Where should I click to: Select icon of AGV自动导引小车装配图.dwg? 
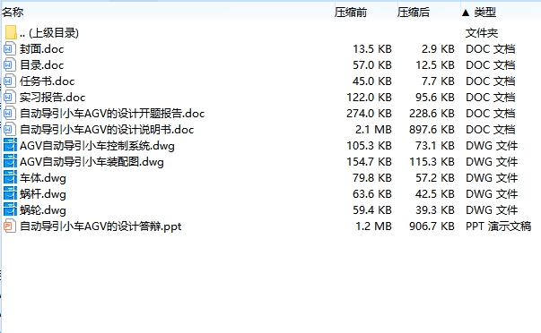click(10, 161)
